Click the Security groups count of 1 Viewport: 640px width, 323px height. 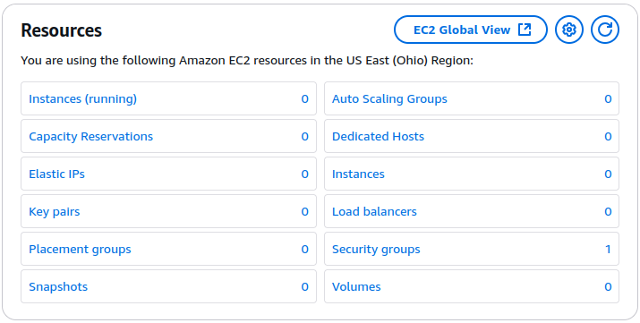tap(608, 249)
